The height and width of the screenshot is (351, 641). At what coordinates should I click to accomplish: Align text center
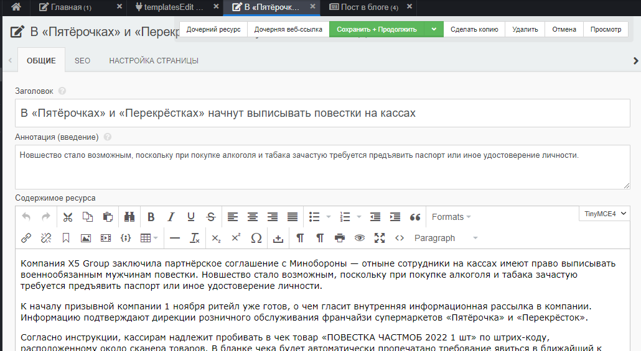(x=253, y=217)
